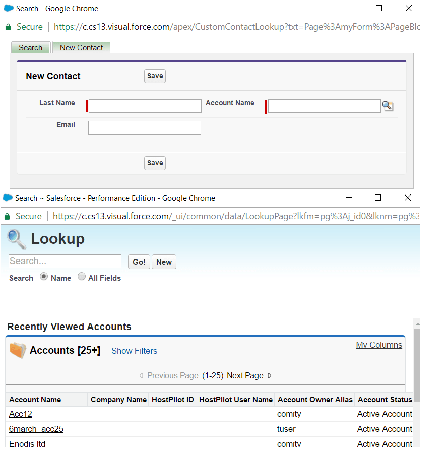
Task: Click the large Lookup magnifying glass icon
Action: (16, 239)
